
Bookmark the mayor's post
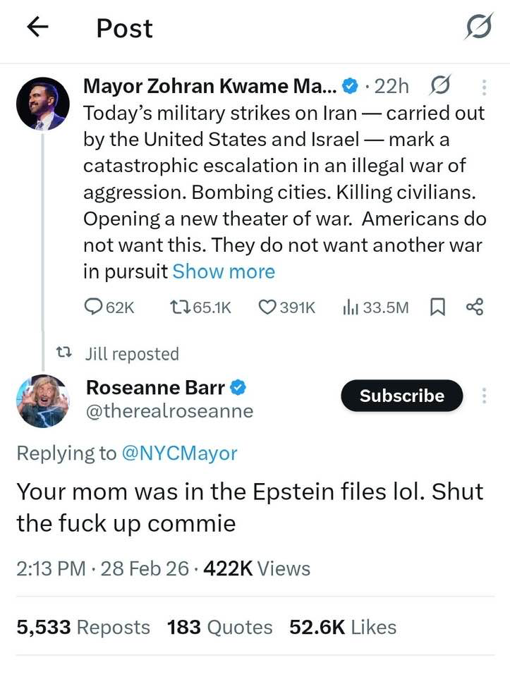(x=437, y=307)
